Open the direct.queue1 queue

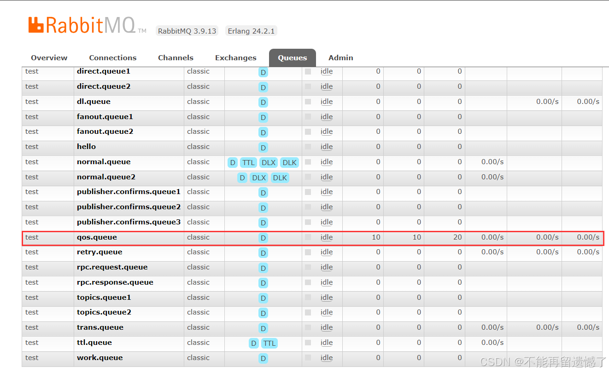(104, 71)
